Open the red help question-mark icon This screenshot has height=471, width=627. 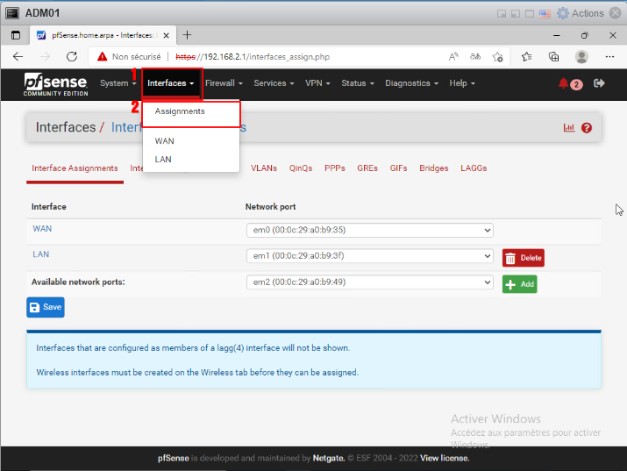tap(587, 128)
